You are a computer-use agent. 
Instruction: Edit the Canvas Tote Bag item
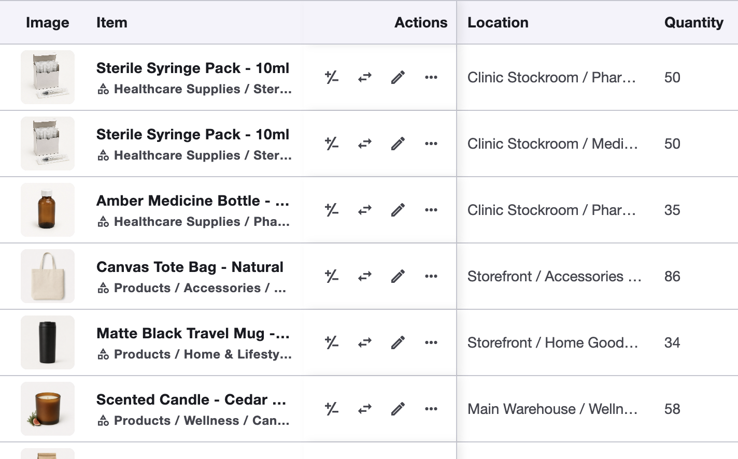pos(398,276)
